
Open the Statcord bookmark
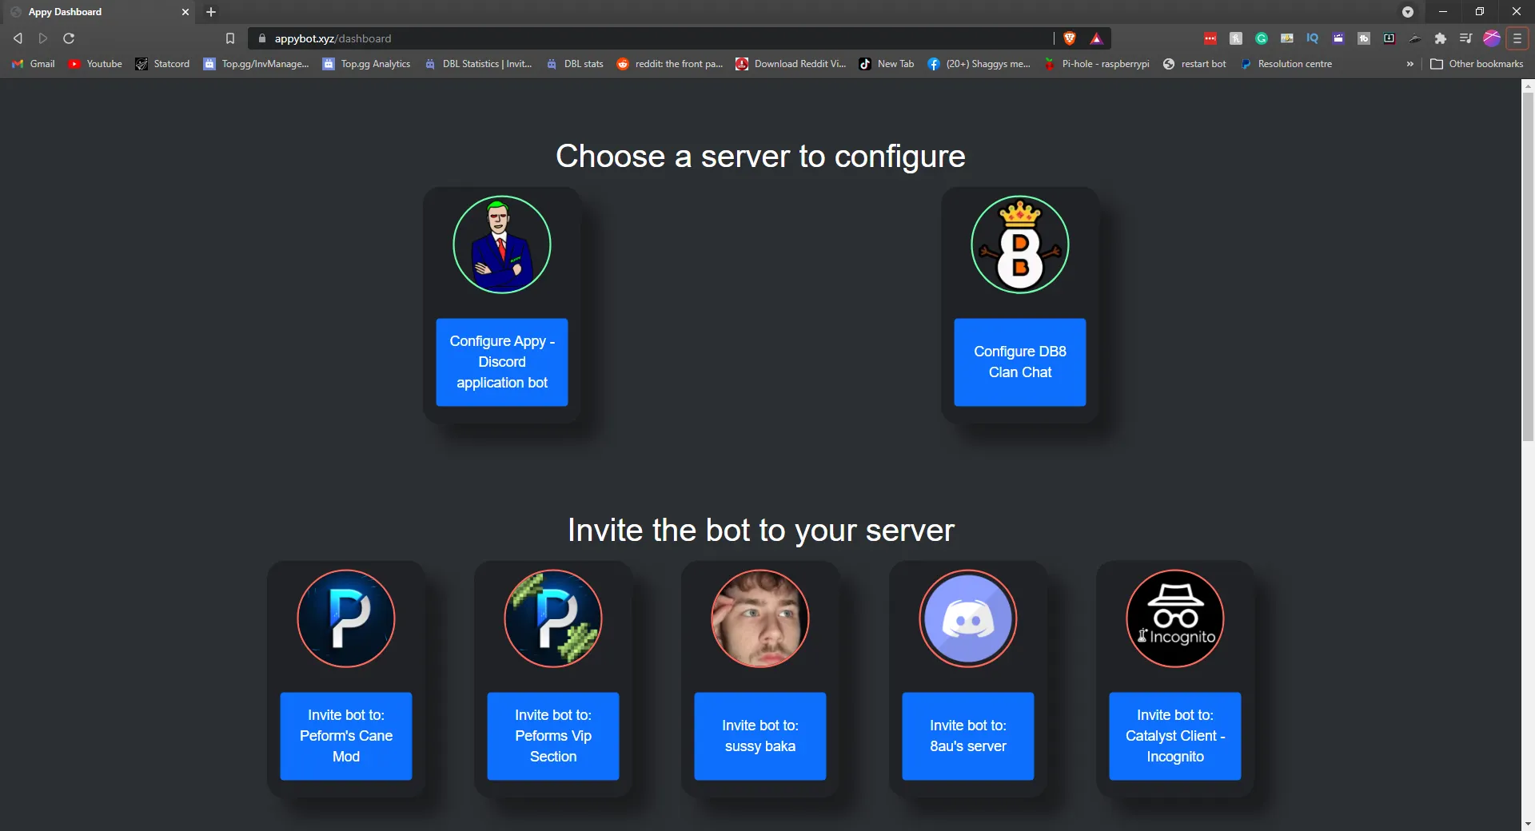[162, 64]
